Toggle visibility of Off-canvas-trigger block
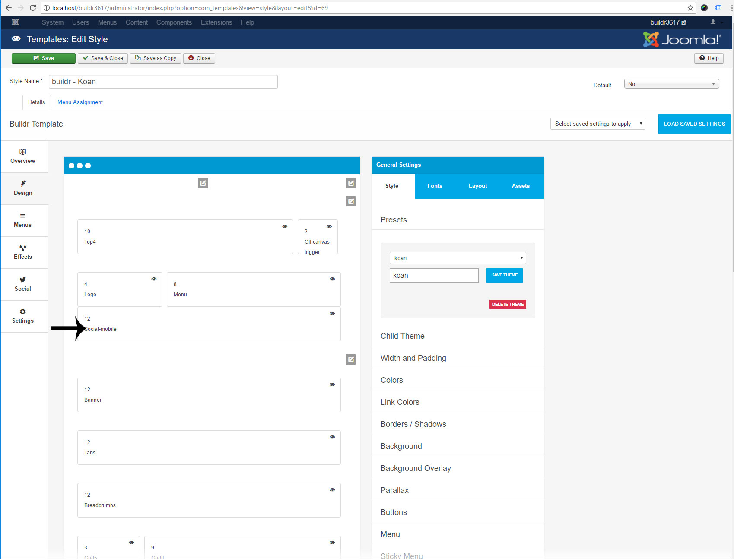Viewport: 734px width, 559px height. [329, 226]
